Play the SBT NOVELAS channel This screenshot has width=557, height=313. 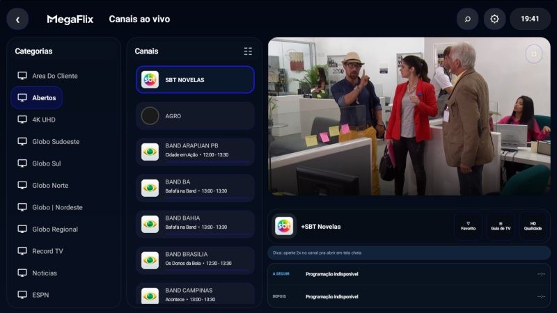tap(195, 80)
